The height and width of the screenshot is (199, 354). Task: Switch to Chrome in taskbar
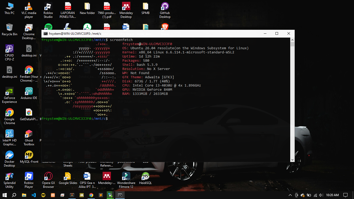pyautogui.click(x=91, y=195)
